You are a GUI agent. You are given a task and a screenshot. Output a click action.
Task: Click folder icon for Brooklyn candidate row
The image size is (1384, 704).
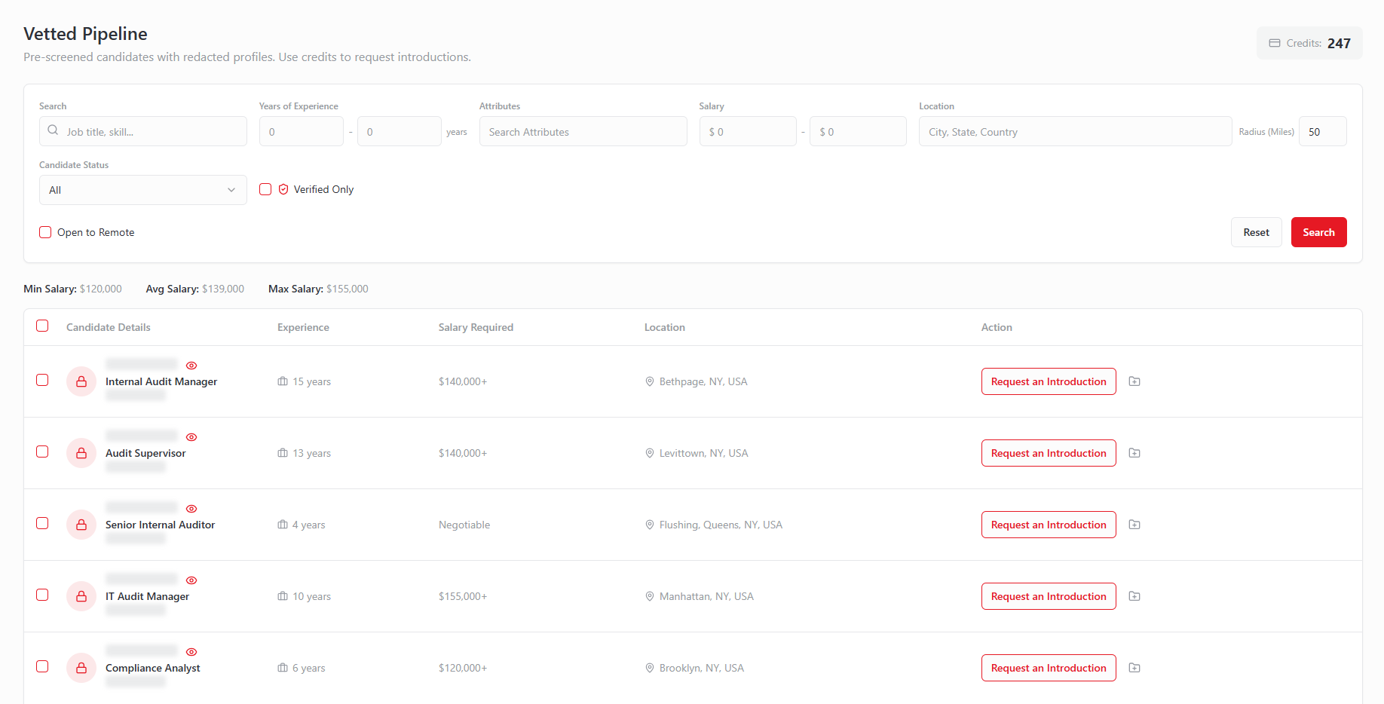(x=1134, y=668)
